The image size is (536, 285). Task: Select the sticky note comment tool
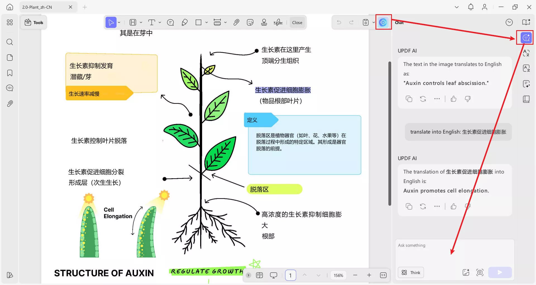point(170,22)
